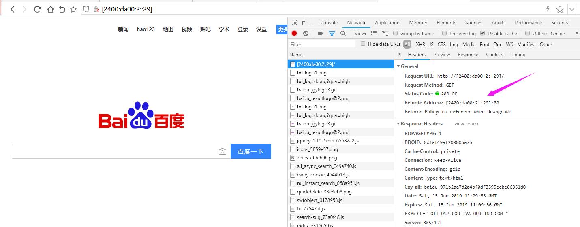
Task: Select jquery-1.10.2.min_65682a2.js request
Action: 341,140
